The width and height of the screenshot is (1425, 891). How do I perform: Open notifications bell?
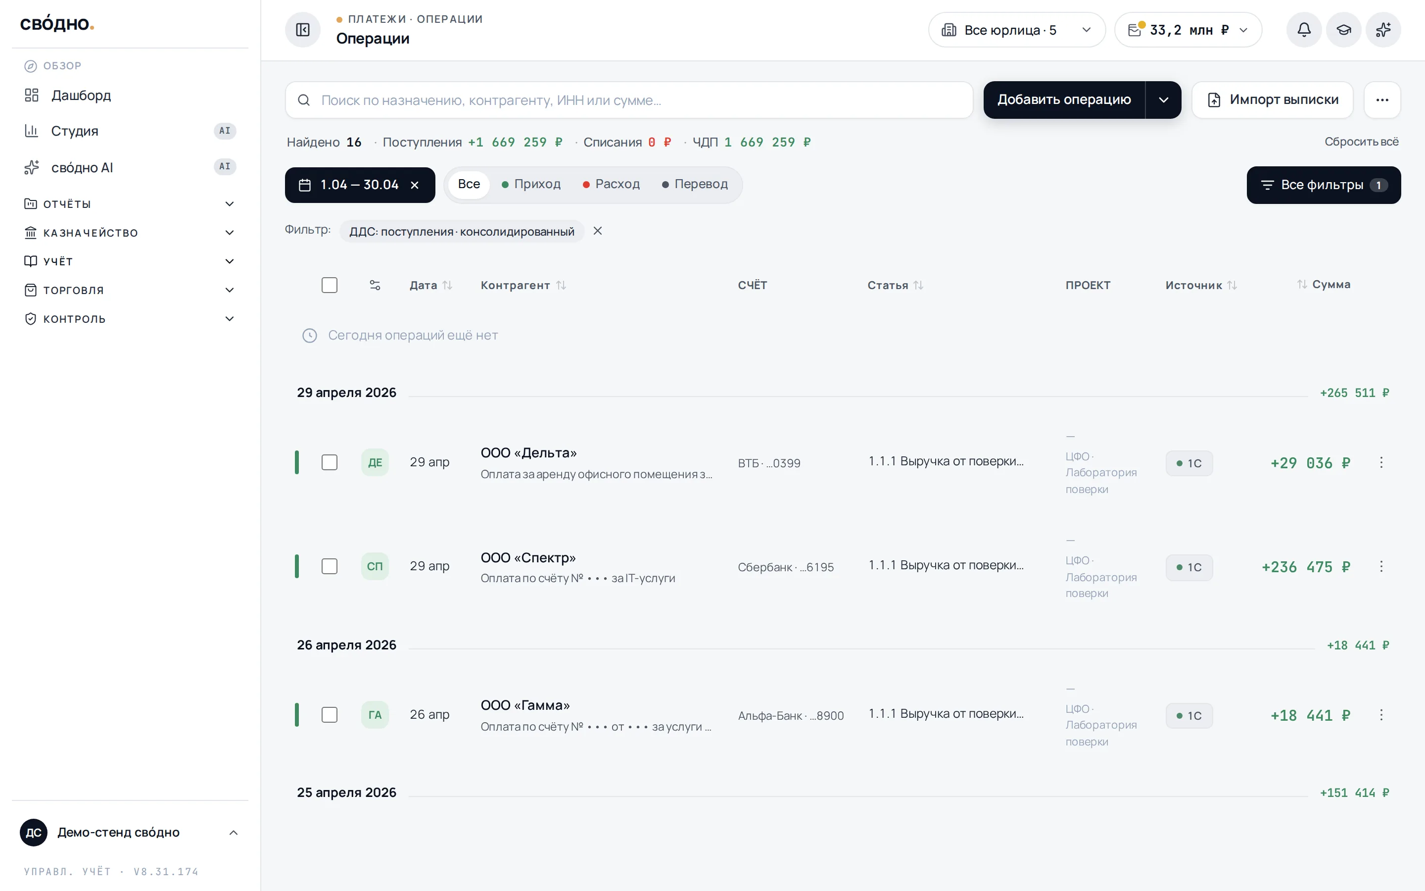(x=1304, y=30)
